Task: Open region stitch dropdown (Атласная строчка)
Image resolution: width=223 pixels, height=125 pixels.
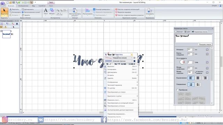Action: [132, 61]
